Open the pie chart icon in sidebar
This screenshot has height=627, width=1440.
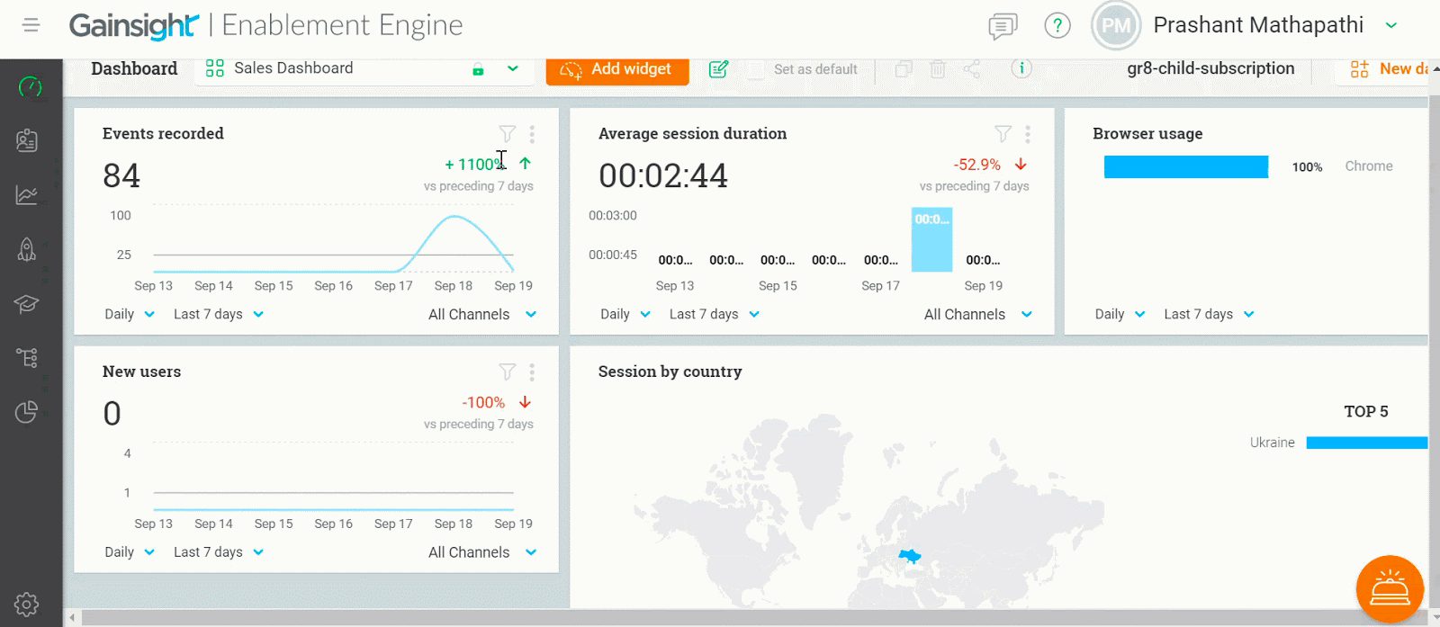(27, 412)
